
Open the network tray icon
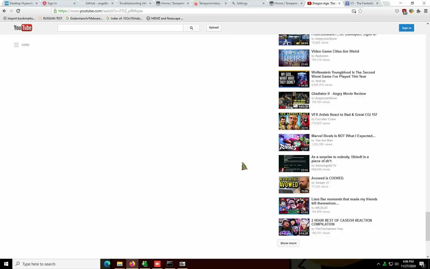click(x=391, y=264)
